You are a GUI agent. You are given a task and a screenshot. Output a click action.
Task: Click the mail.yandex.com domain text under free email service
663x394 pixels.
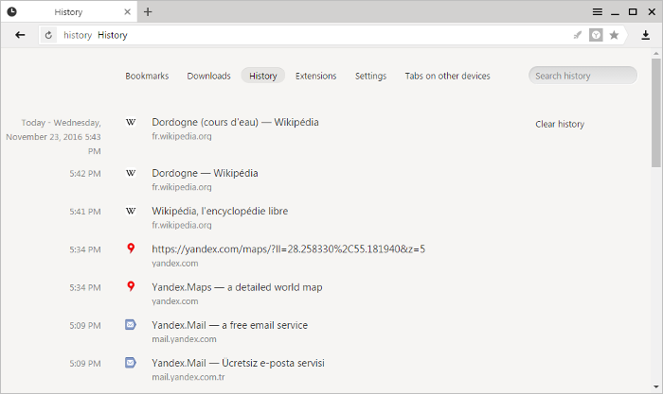pos(184,339)
